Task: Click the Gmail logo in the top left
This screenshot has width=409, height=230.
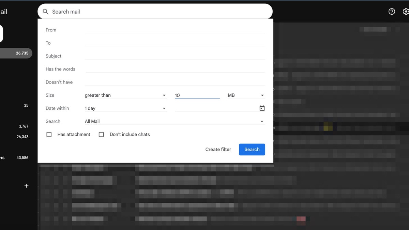Action: (x=3, y=11)
